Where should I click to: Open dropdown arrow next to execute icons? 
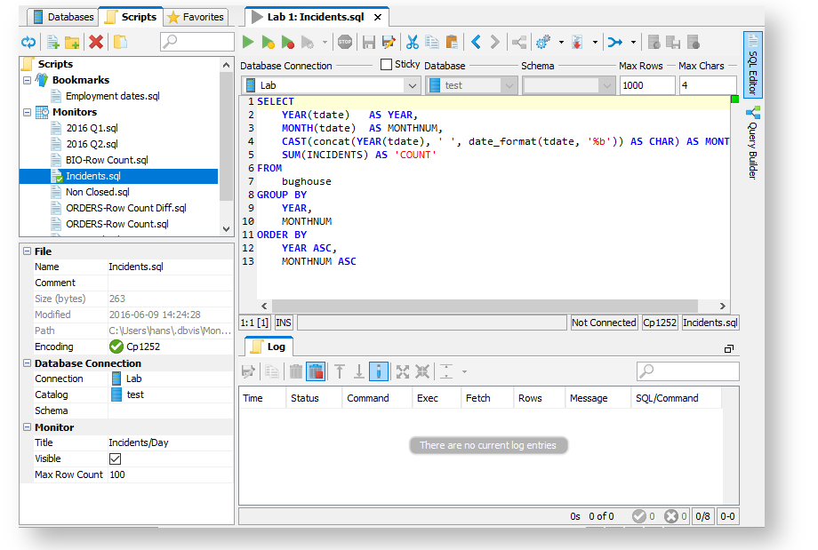(x=325, y=43)
